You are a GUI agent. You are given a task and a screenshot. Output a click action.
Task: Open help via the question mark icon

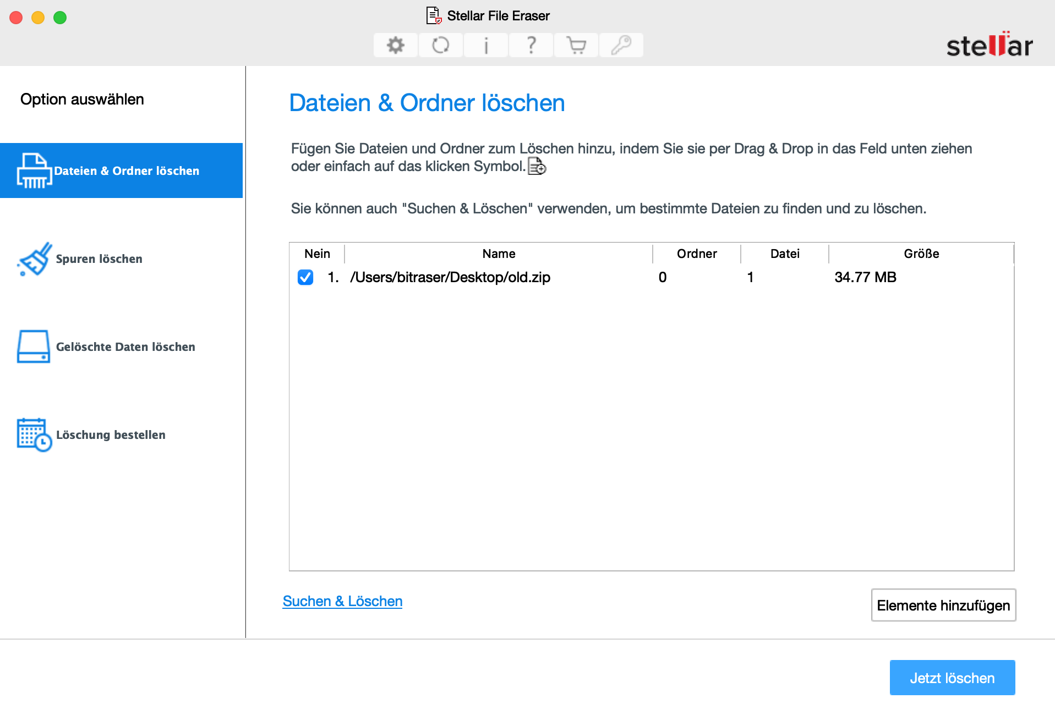click(531, 45)
